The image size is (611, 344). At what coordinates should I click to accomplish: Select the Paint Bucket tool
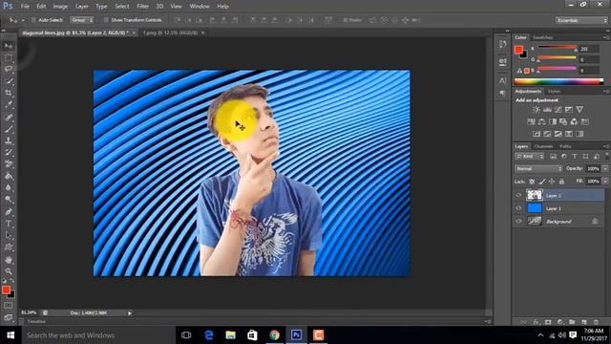pyautogui.click(x=9, y=176)
